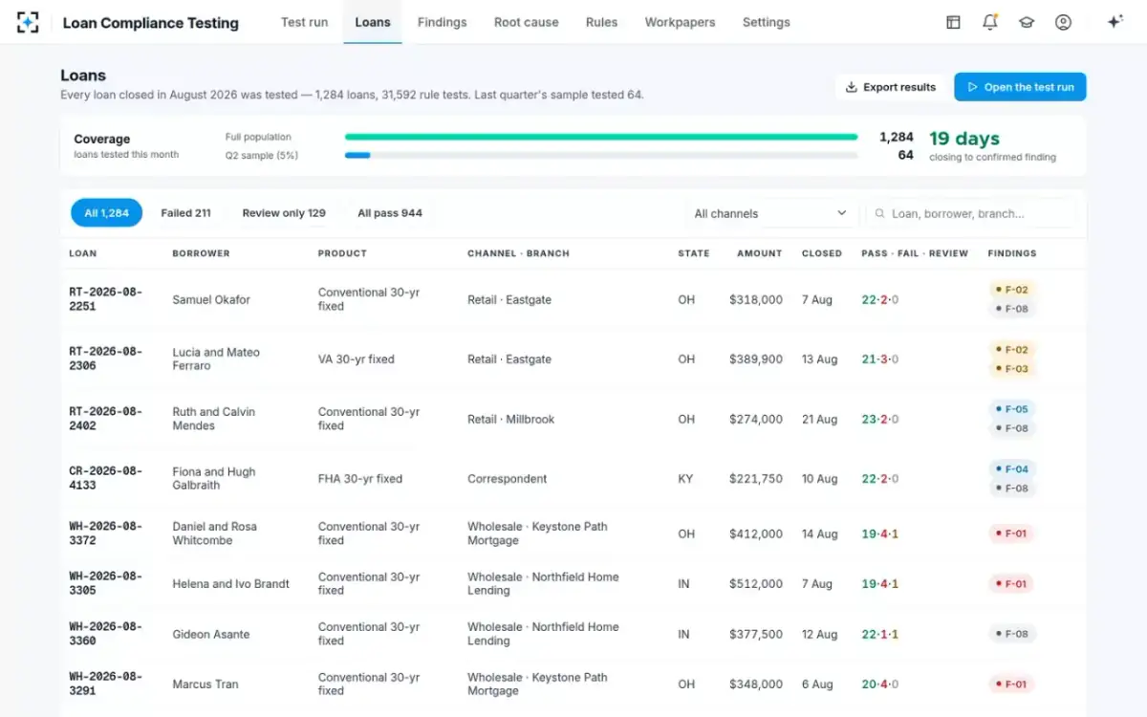Open the Test run tab
The height and width of the screenshot is (717, 1147).
tap(304, 22)
